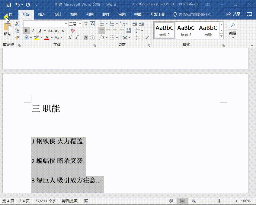Clear all formatting from selection
The image size is (256, 205).
[72, 30]
